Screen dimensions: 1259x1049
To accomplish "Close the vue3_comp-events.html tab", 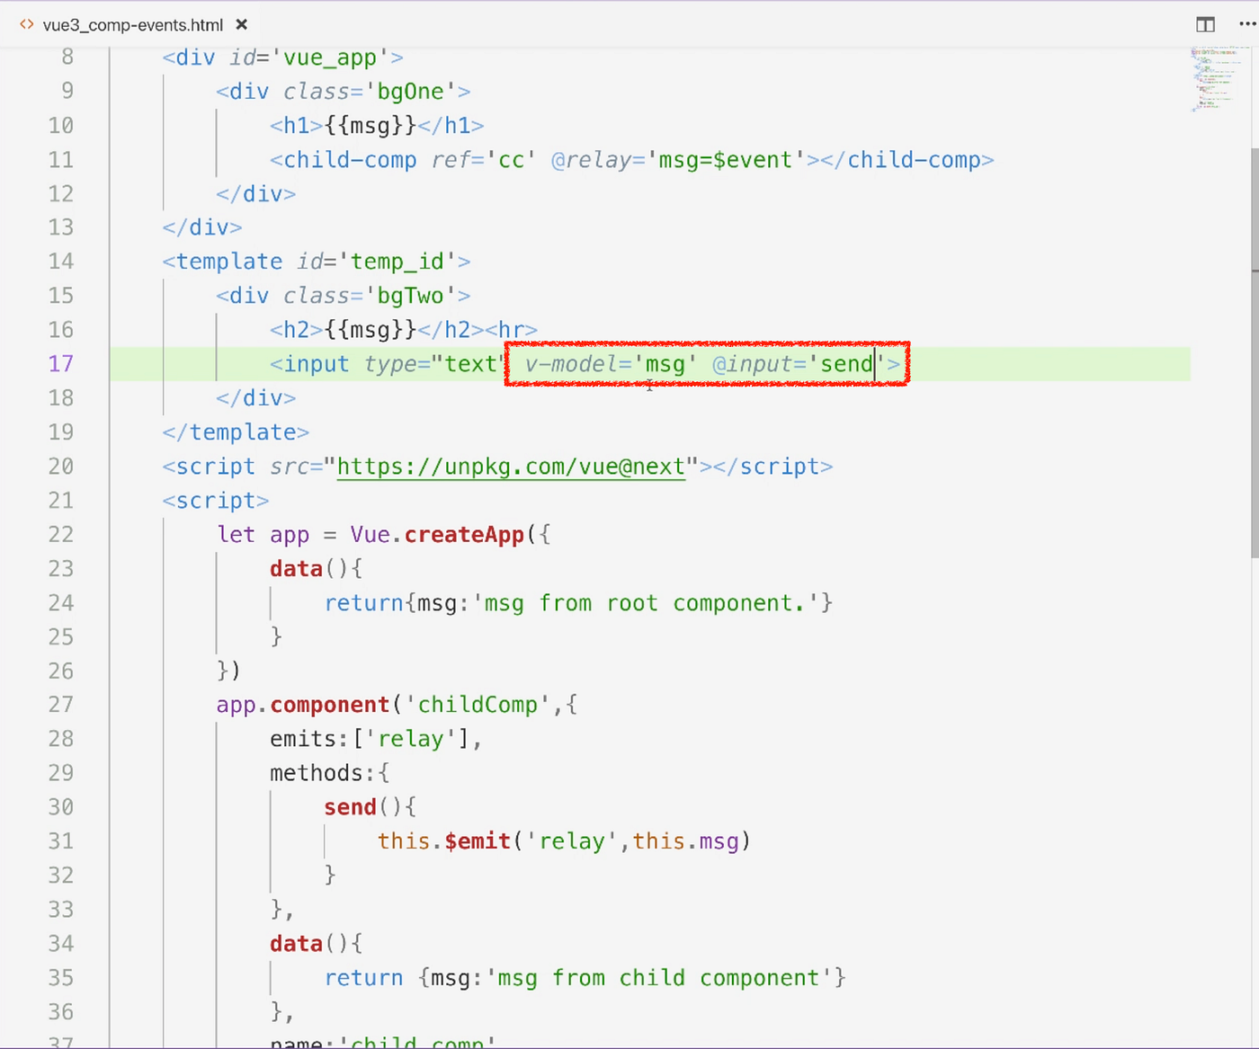I will coord(241,25).
